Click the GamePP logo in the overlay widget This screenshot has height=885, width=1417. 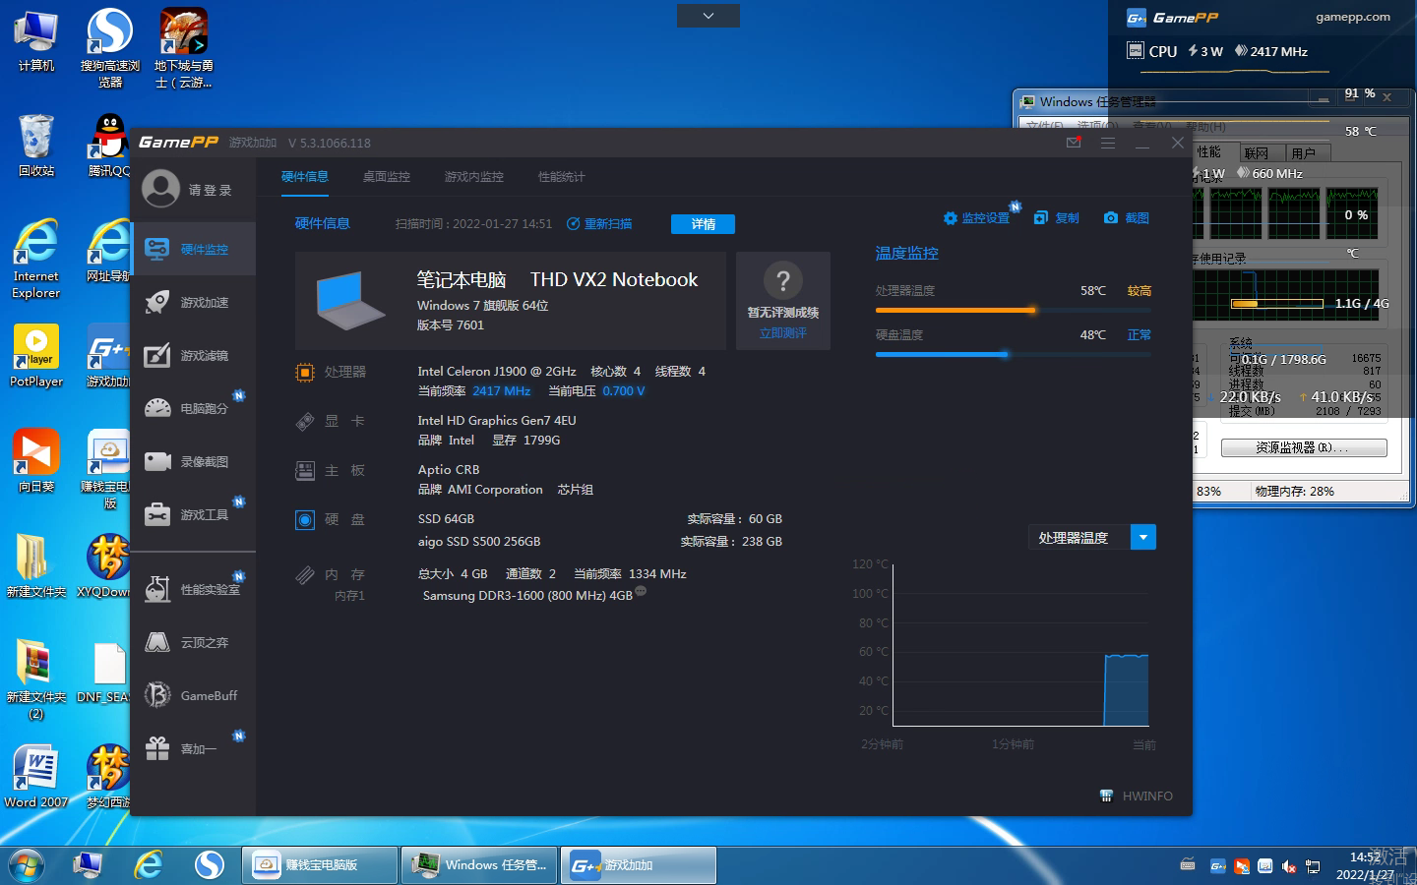coord(1173,18)
